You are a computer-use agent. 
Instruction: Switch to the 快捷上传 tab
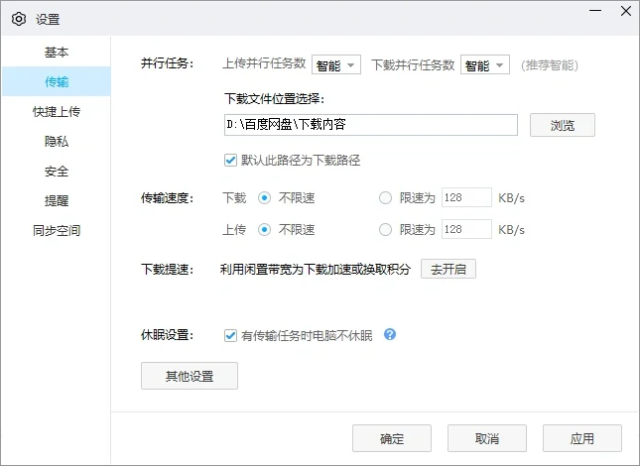pos(57,111)
